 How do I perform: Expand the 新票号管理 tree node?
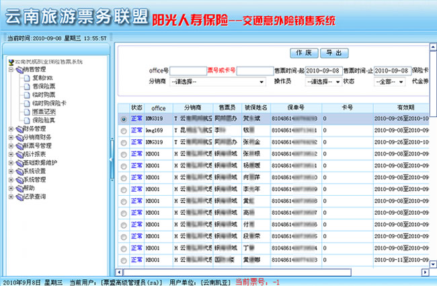(x=11, y=146)
